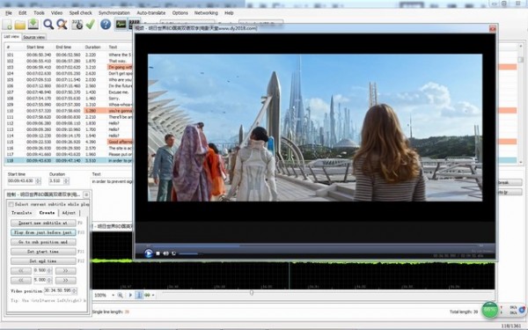Toggle the waveform display toolbar icon
Screen dimensions: 528x330
121,25
